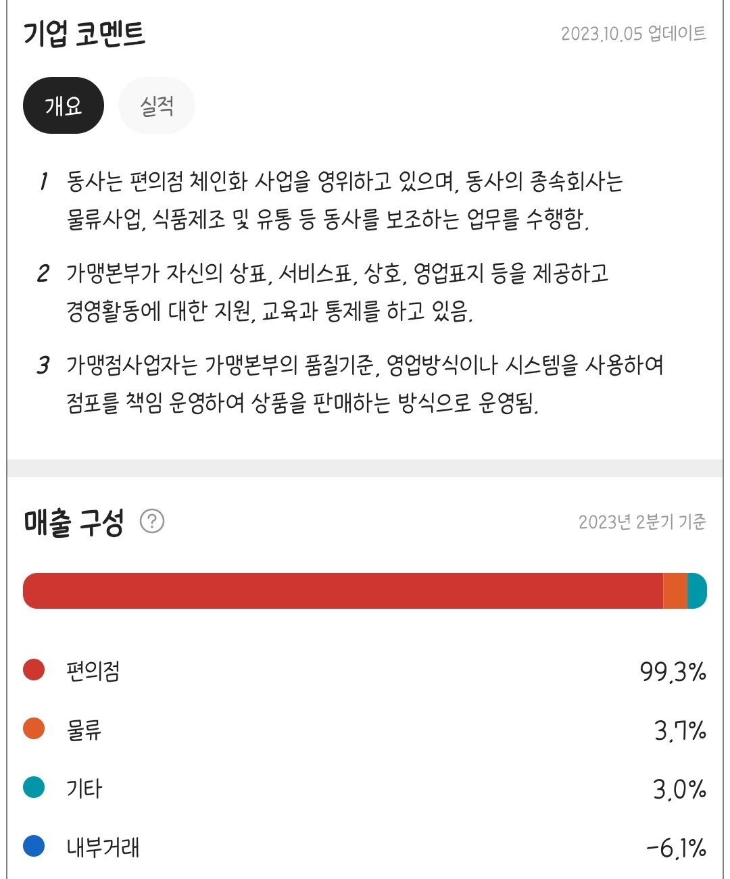Click the 99.3% value for 편의점
The width and height of the screenshot is (730, 879).
[x=673, y=671]
